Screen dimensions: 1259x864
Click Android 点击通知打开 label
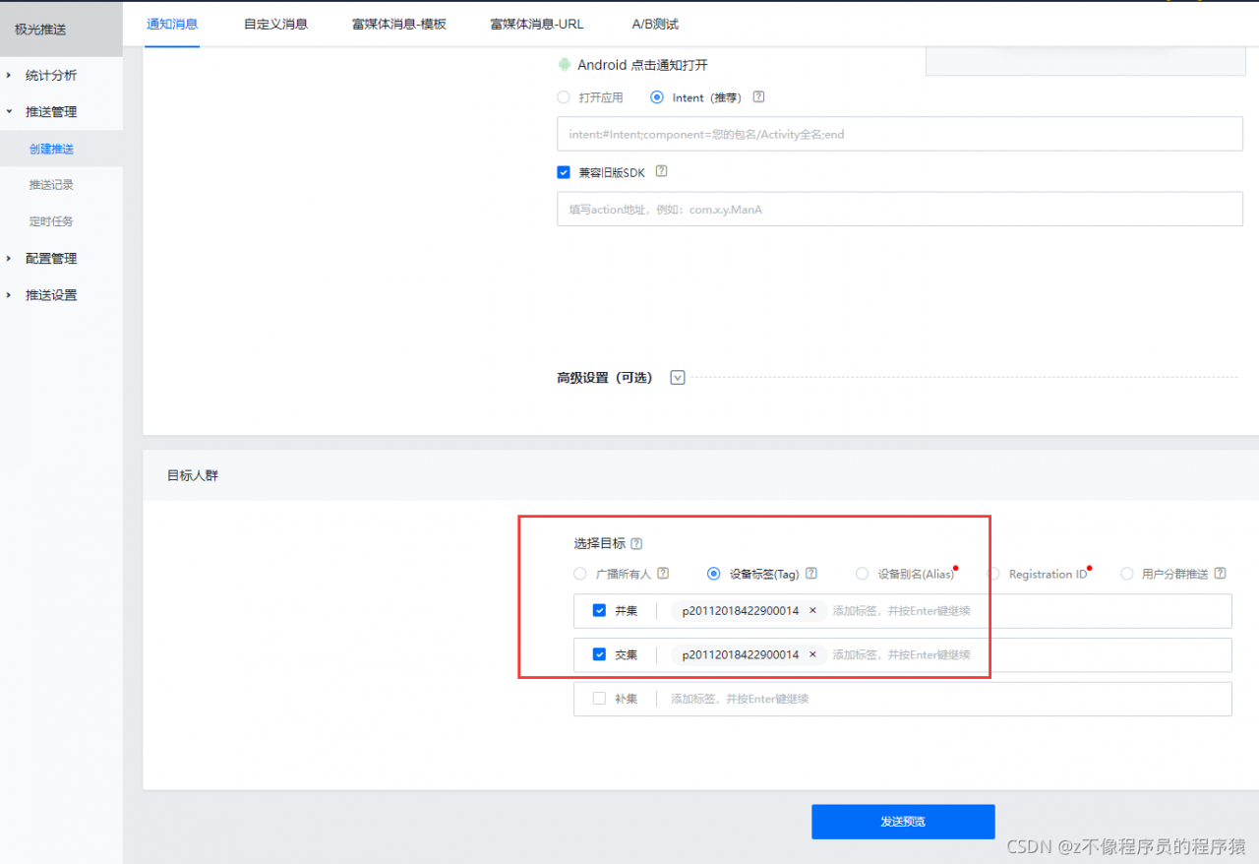point(642,65)
